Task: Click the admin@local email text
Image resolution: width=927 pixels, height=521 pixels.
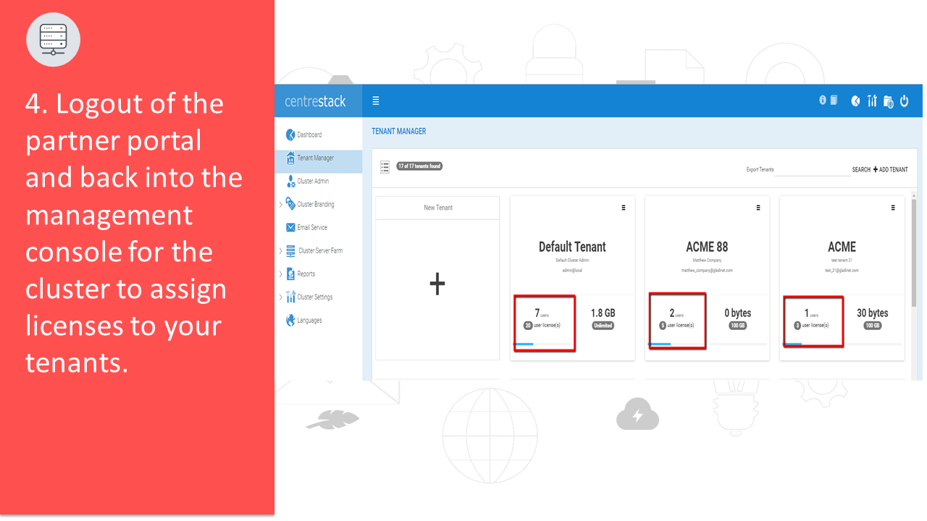Action: [572, 270]
